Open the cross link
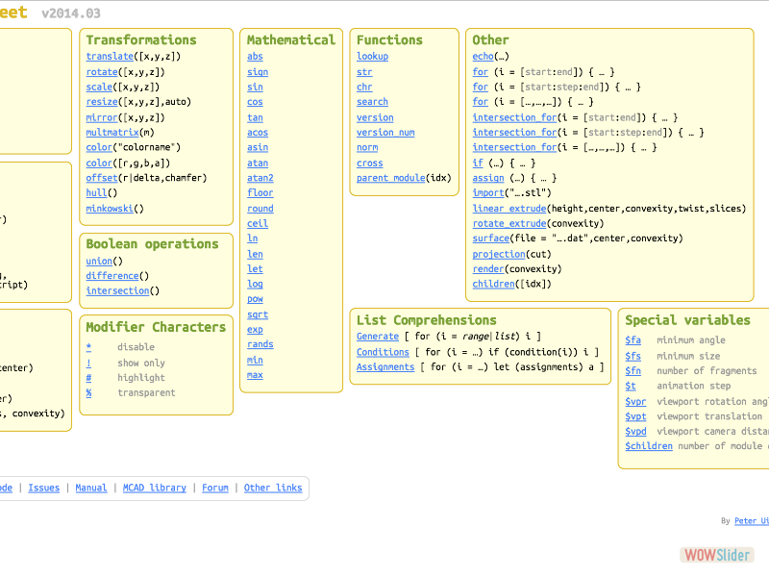Screen dimensions: 769x577 coord(370,163)
